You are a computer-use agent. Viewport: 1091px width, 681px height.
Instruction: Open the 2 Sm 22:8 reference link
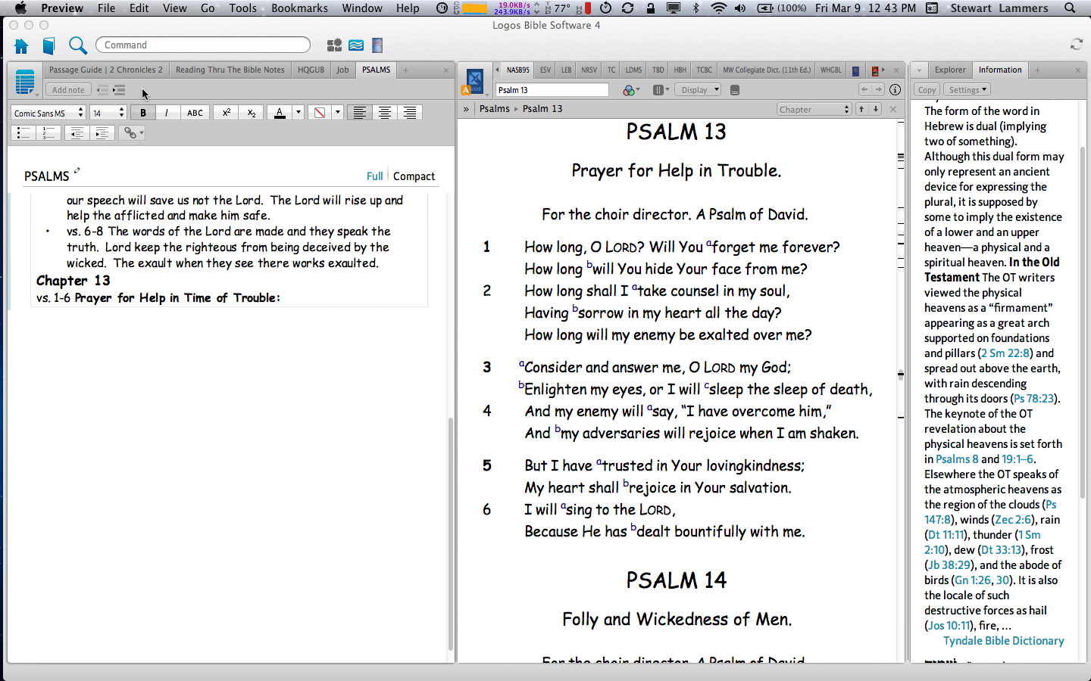[x=1005, y=353]
